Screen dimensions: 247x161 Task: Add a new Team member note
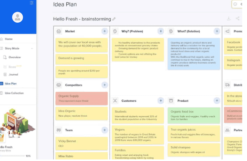coord(104,130)
